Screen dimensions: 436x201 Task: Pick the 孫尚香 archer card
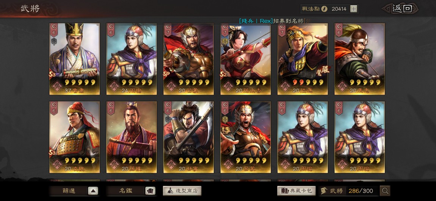246,59
